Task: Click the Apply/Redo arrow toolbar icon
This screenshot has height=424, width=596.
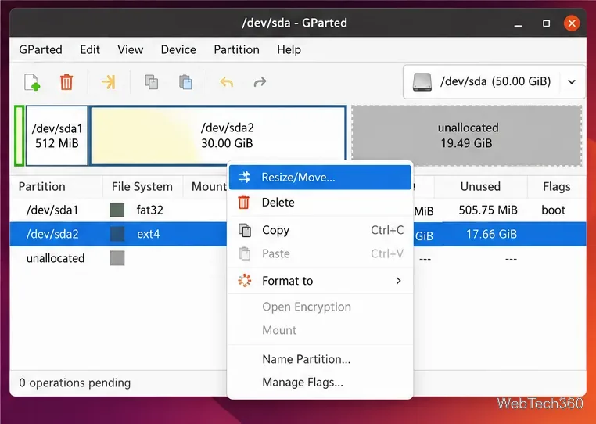Action: [x=260, y=82]
